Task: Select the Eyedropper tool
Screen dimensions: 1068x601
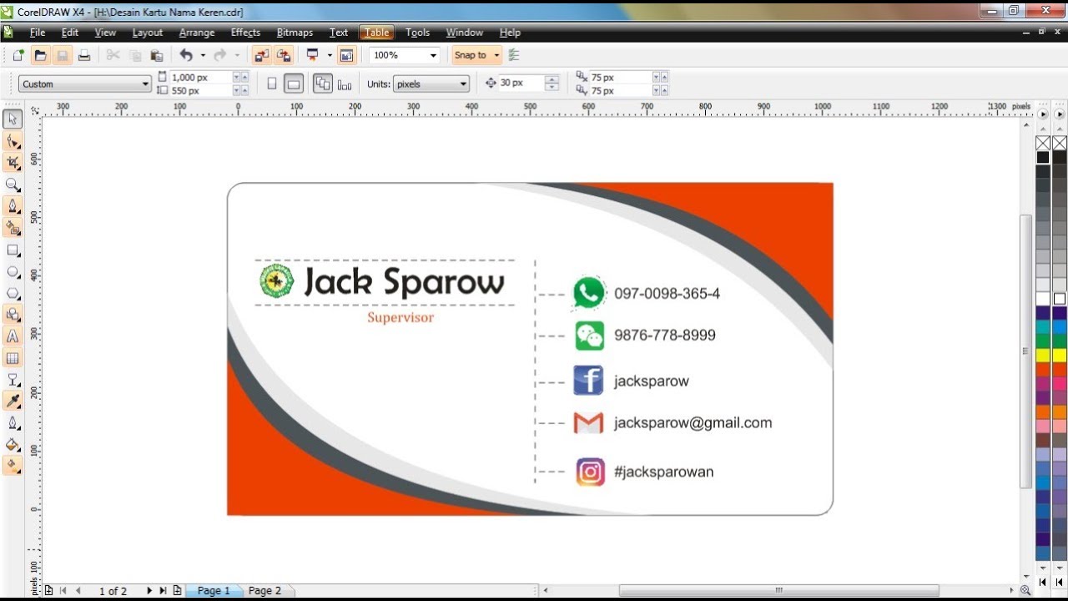Action: [x=13, y=402]
